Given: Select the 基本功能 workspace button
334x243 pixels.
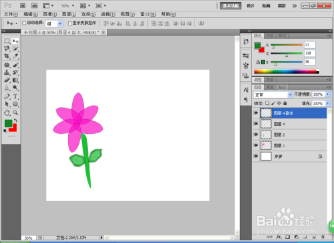Looking at the screenshot, I should pos(230,6).
